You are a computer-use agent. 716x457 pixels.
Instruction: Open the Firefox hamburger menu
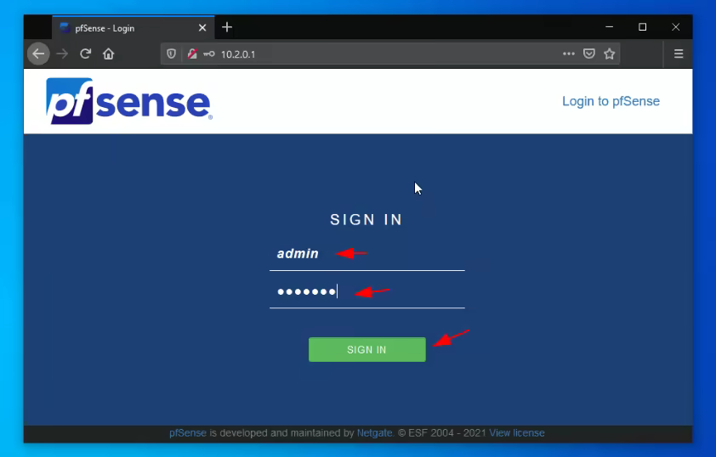click(x=679, y=54)
